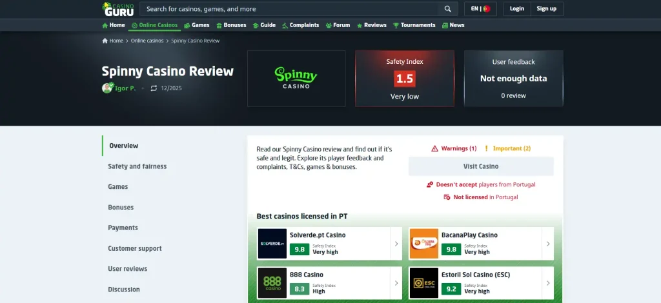Click the Home house icon in navbar
Viewport: 661px width, 303px height.
(105, 25)
